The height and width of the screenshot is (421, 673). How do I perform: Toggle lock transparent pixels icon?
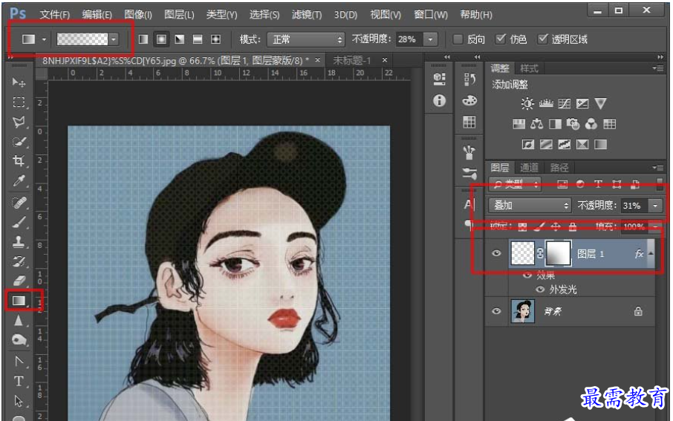(x=522, y=226)
